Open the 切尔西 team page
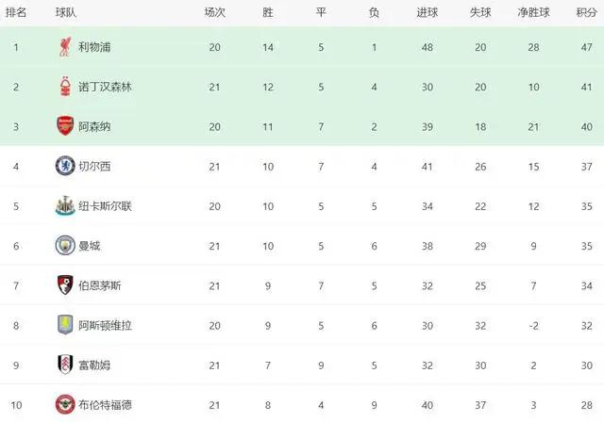 click(x=94, y=166)
